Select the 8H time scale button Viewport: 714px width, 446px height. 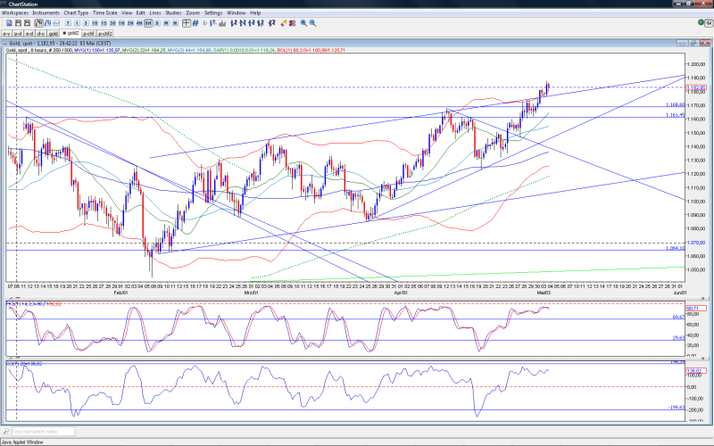tap(148, 23)
